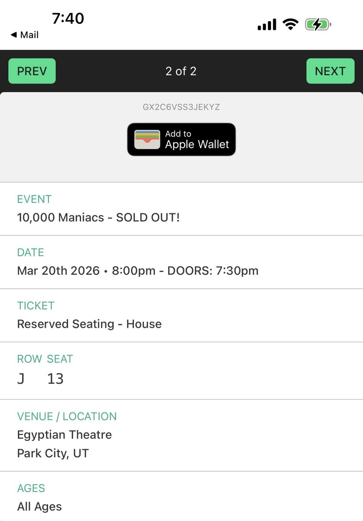Tap Add to Apple Wallet
Image resolution: width=363 pixels, height=521 pixels.
coord(181,140)
